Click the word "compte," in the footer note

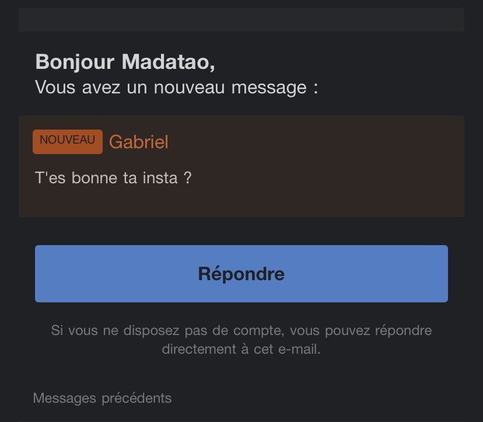(258, 331)
